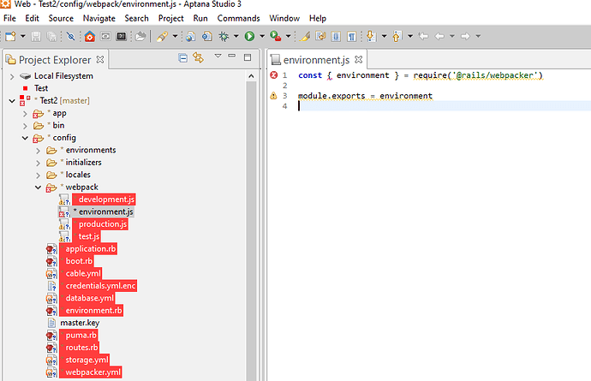This screenshot has height=381, width=591.
Task: Collapse the Test2 project node
Action: click(x=12, y=101)
